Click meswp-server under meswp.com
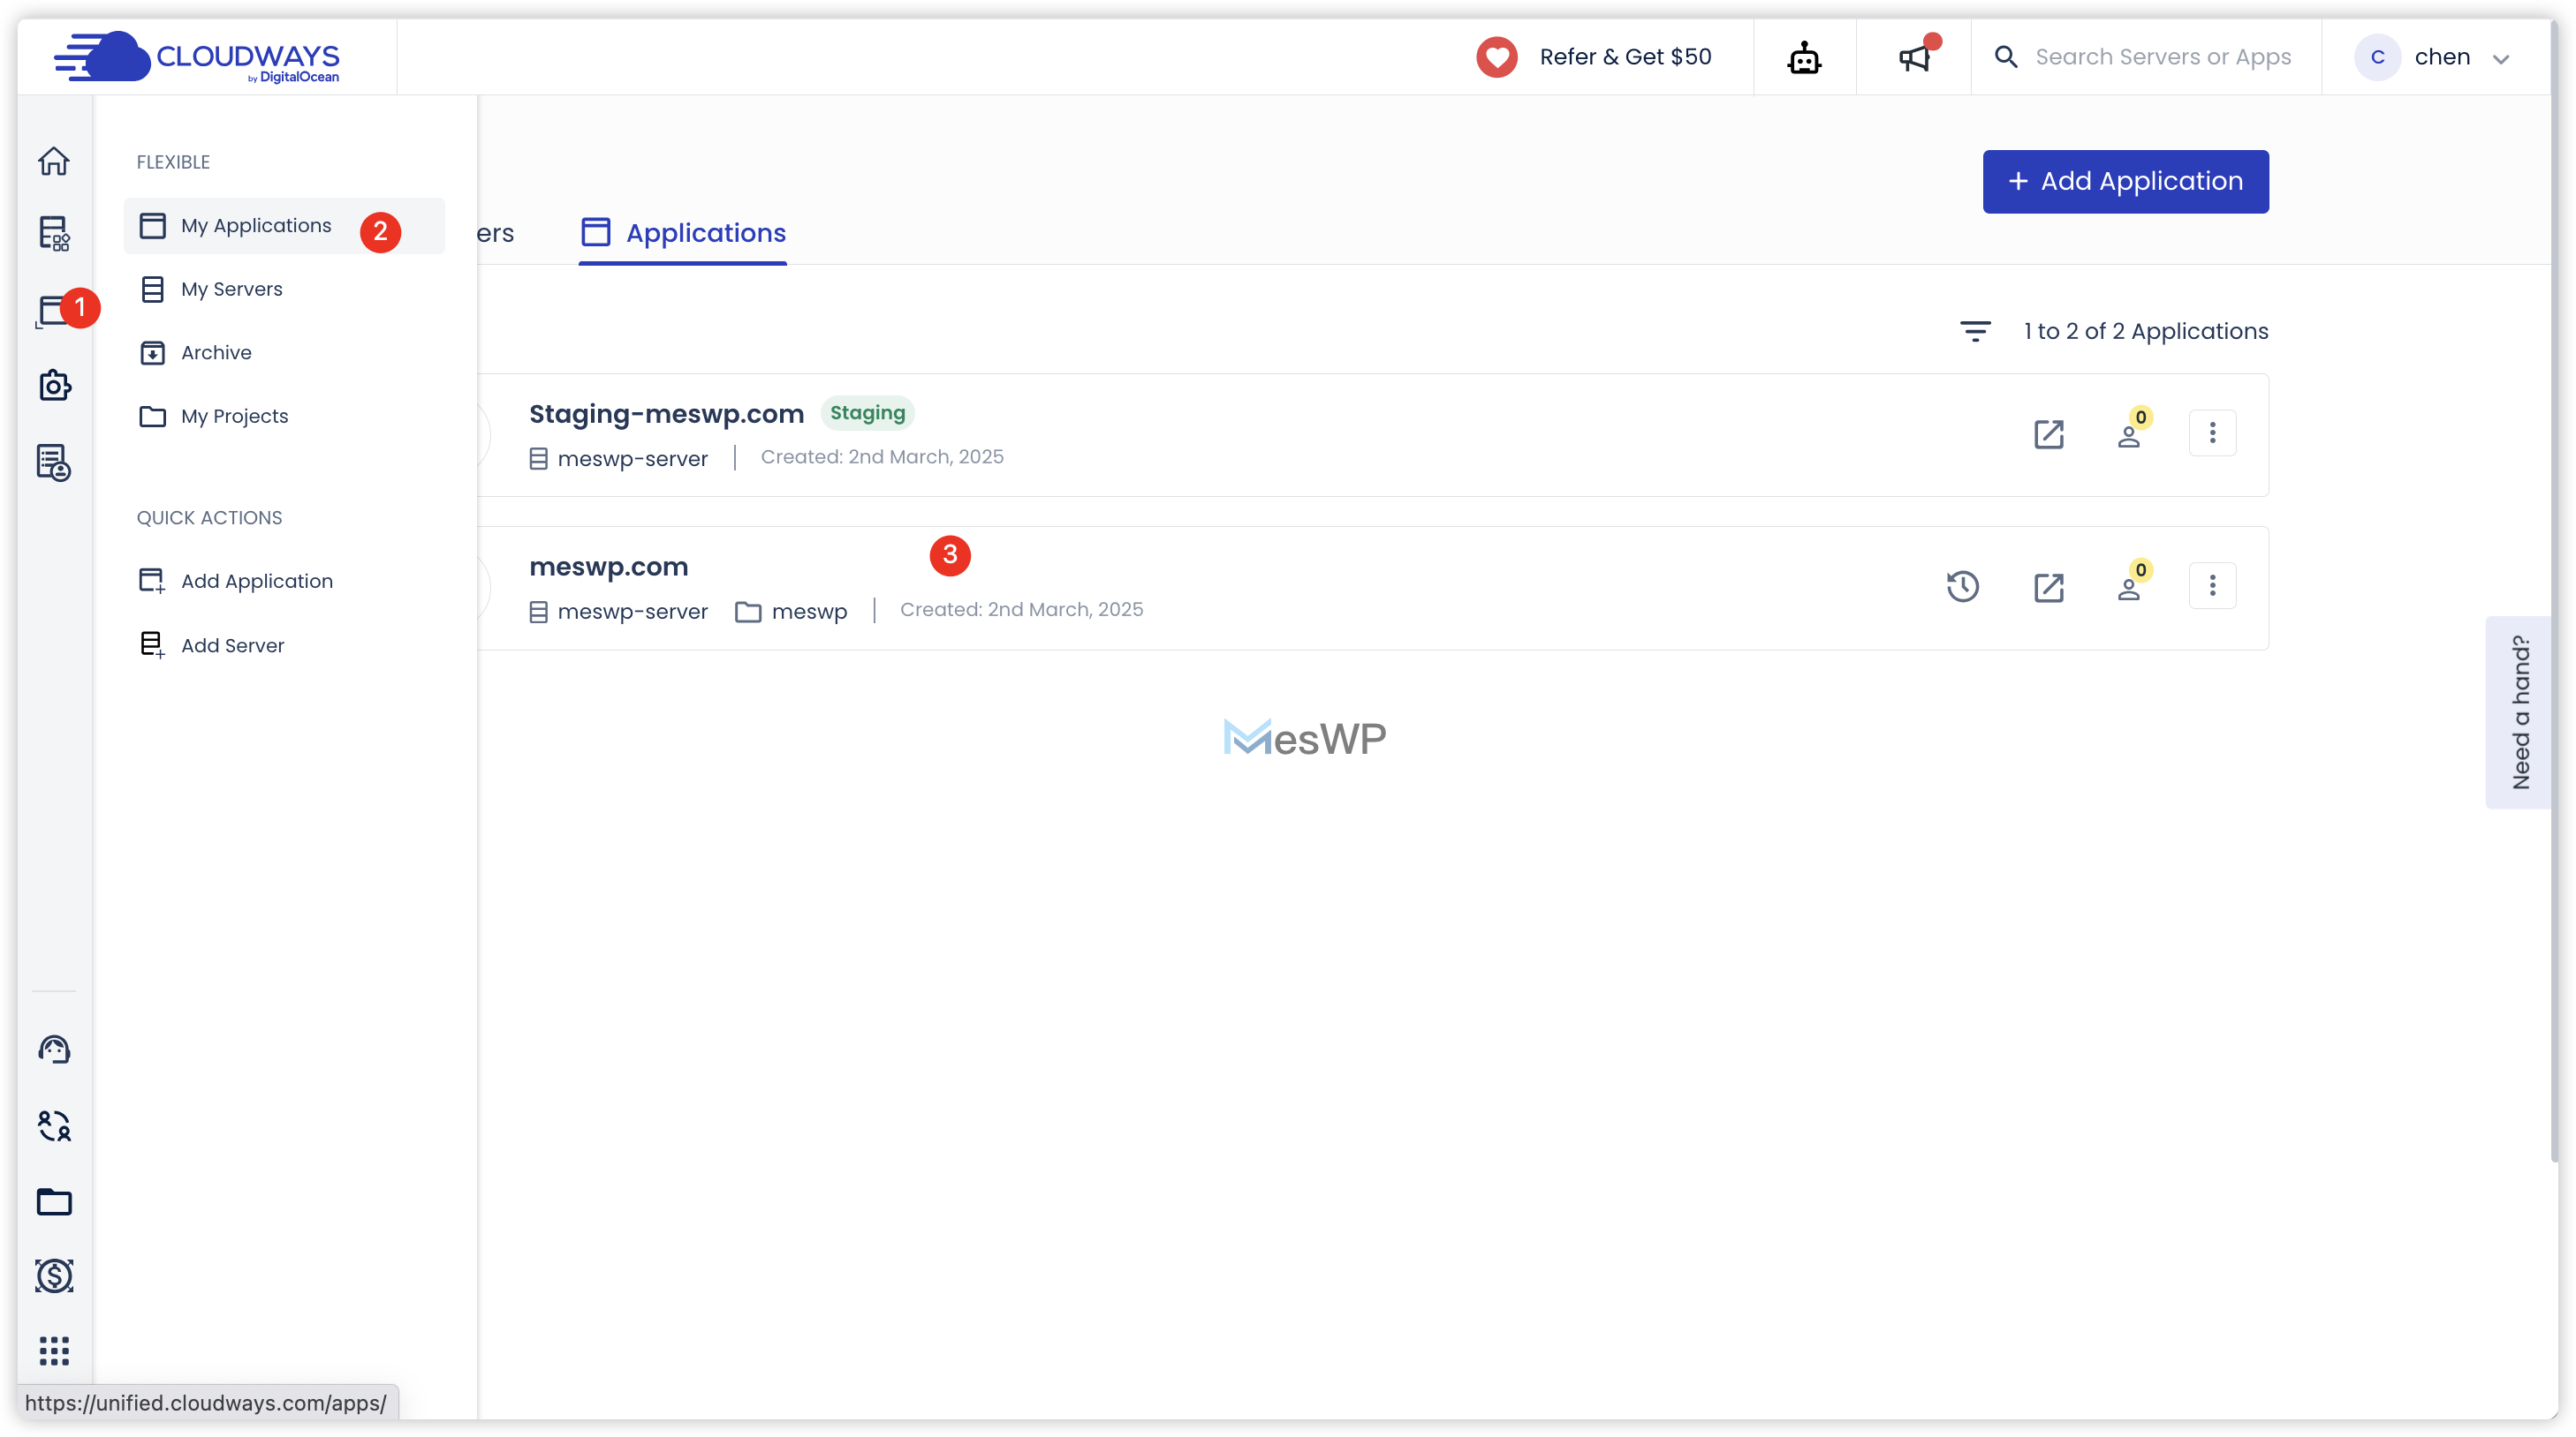2576x1437 pixels. tap(632, 612)
